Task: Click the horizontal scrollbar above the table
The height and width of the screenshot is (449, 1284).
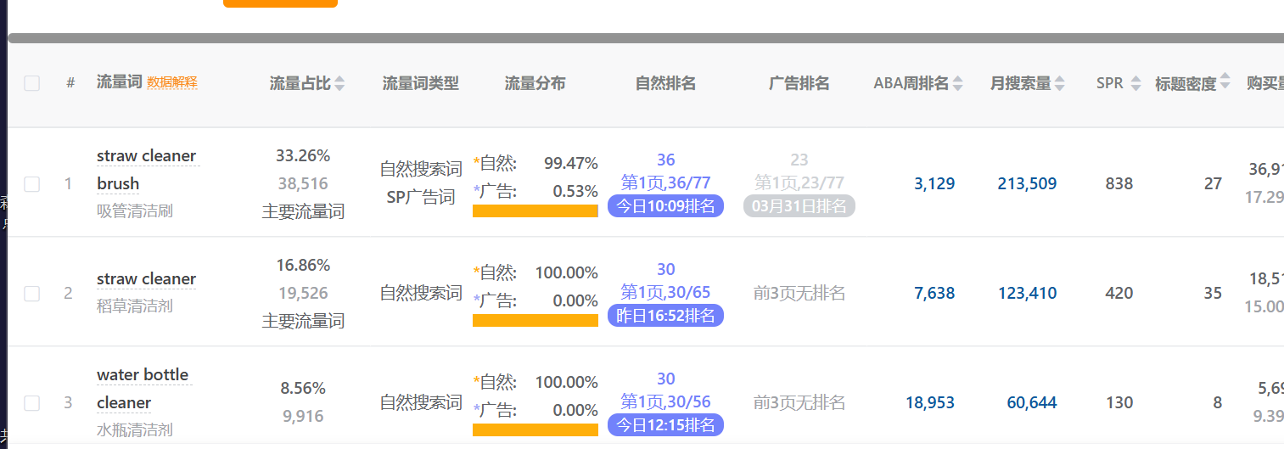Action: 645,38
